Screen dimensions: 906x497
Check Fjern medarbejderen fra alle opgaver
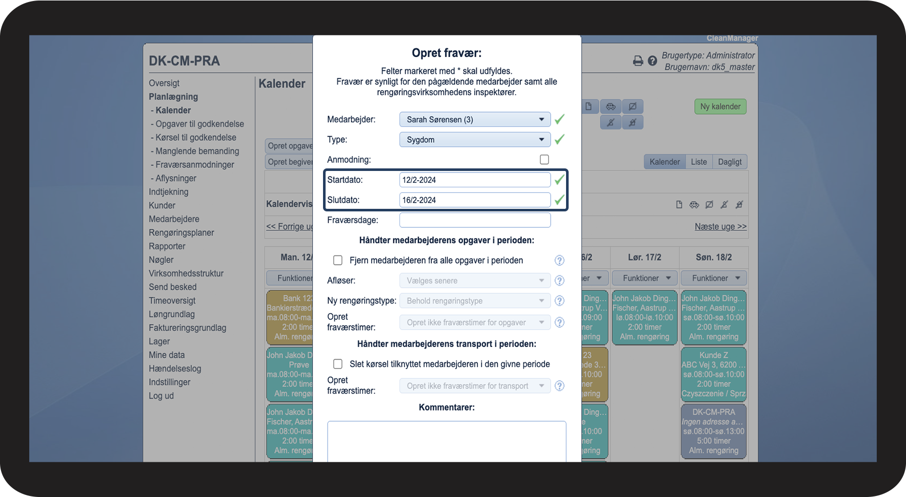[338, 261]
